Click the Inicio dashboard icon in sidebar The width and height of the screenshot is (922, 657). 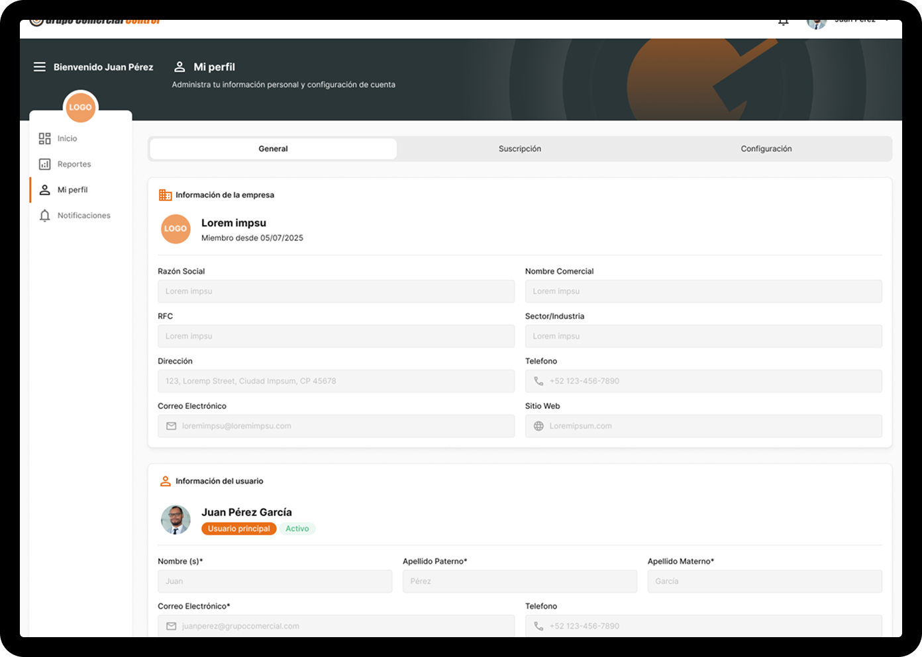[x=44, y=138]
